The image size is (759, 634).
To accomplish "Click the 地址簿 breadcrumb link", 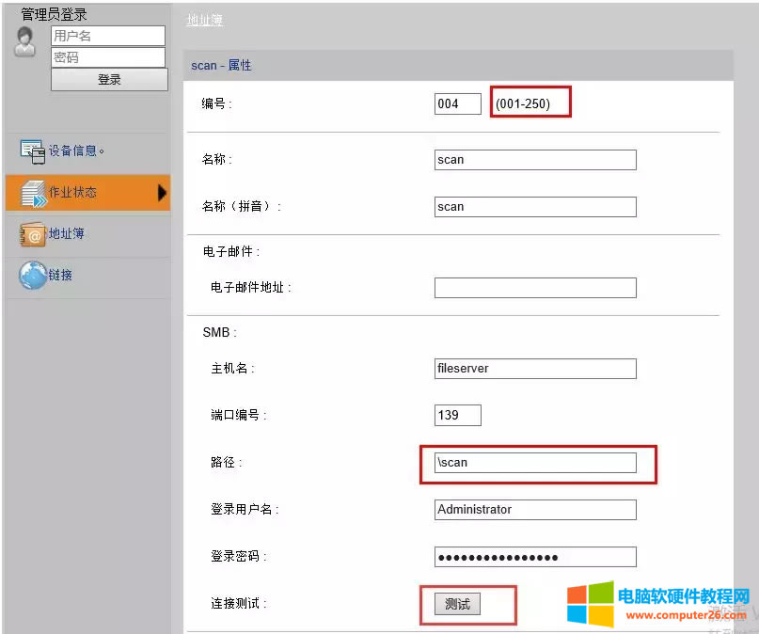I will (204, 20).
